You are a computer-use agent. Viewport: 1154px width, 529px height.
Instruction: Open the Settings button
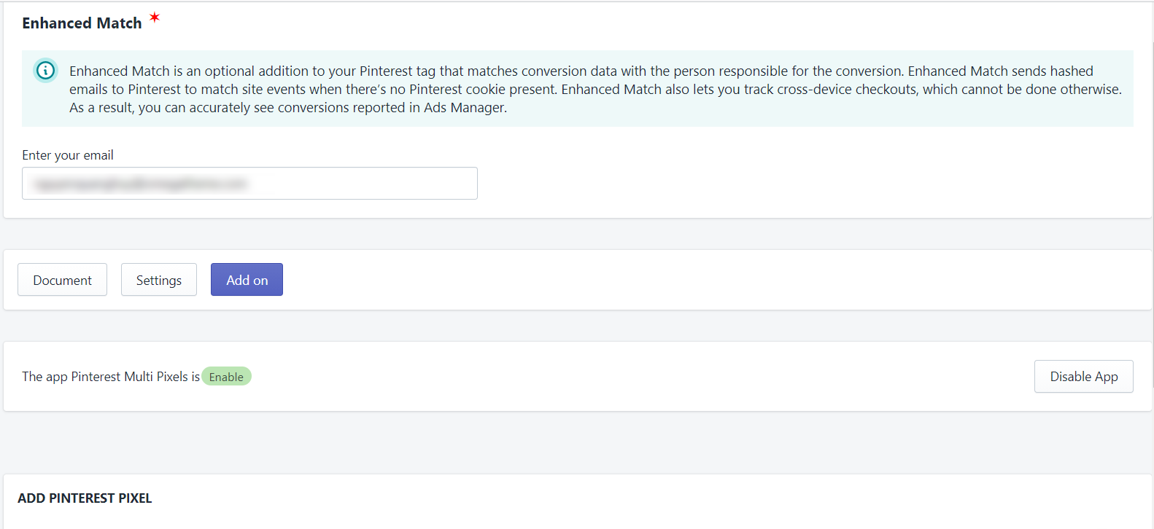point(159,280)
